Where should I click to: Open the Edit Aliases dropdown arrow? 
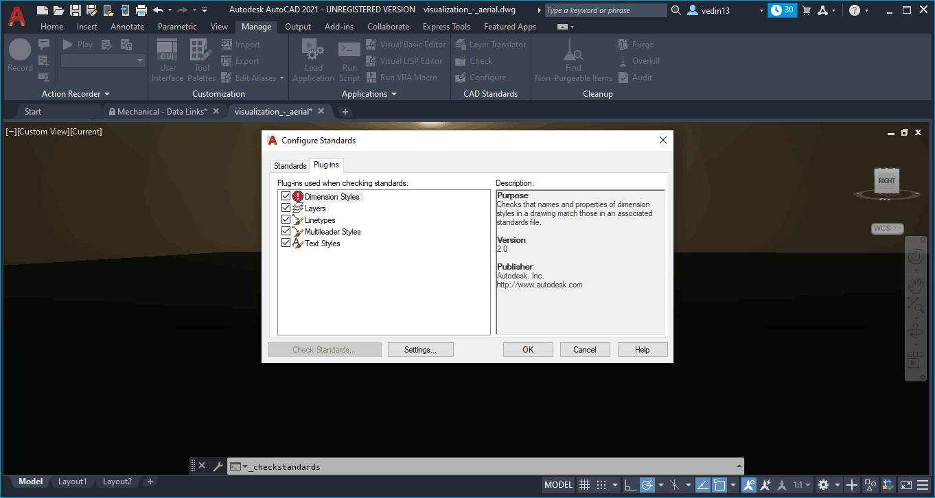click(282, 78)
